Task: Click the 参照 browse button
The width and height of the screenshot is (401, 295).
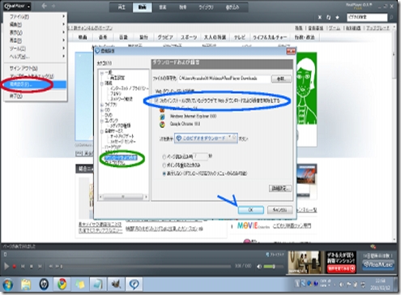Action: tap(281, 79)
